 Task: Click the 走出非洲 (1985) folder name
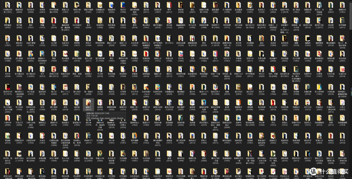135,44
